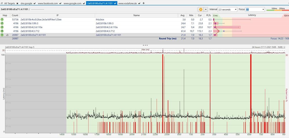Select the IP cell 2a02:8100:4:3::712
The width and height of the screenshot is (289, 138).
point(30,31)
